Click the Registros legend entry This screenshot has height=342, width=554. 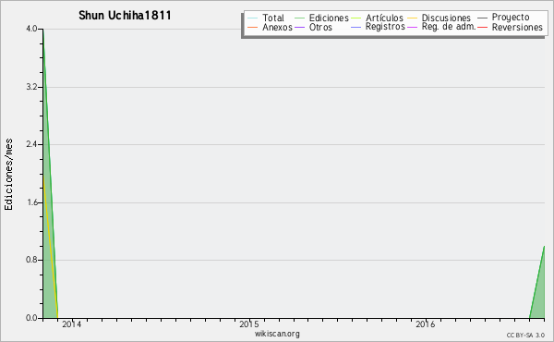coord(378,27)
